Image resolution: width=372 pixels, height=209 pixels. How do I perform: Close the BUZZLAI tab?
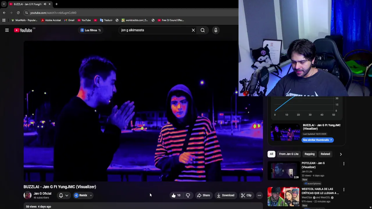pos(49,4)
